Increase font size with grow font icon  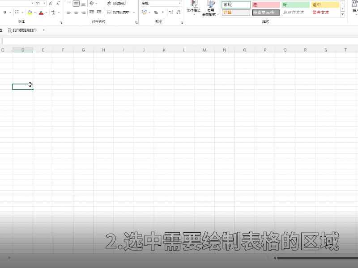point(50,4)
